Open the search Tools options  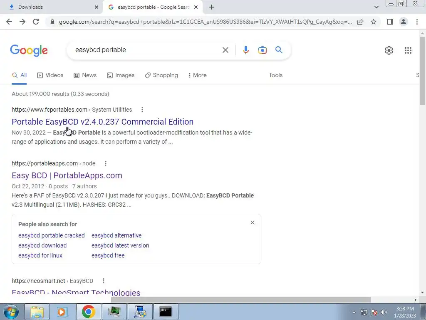tap(276, 75)
